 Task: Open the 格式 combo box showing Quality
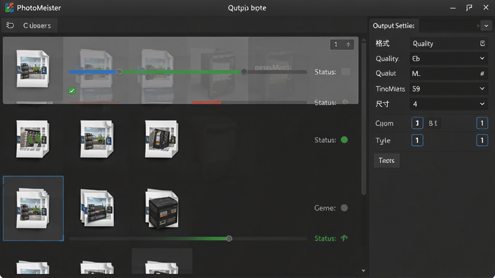[x=449, y=43]
